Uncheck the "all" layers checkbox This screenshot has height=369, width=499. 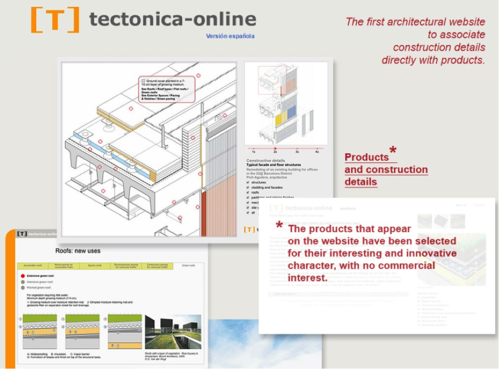pos(248,213)
